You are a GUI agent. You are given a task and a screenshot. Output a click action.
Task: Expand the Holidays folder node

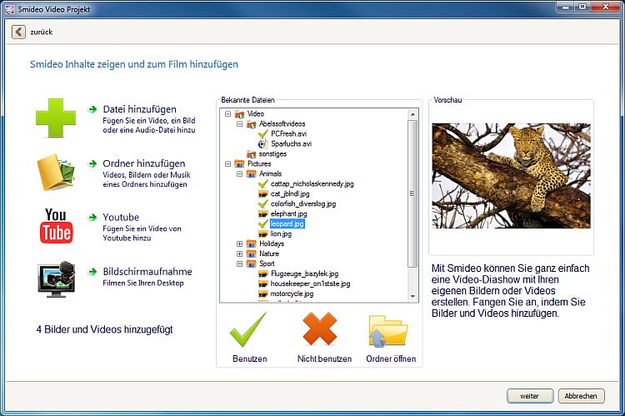point(240,244)
